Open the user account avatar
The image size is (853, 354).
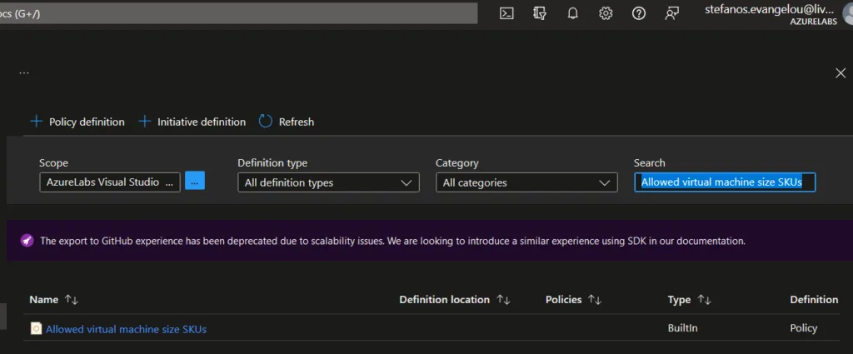point(848,13)
